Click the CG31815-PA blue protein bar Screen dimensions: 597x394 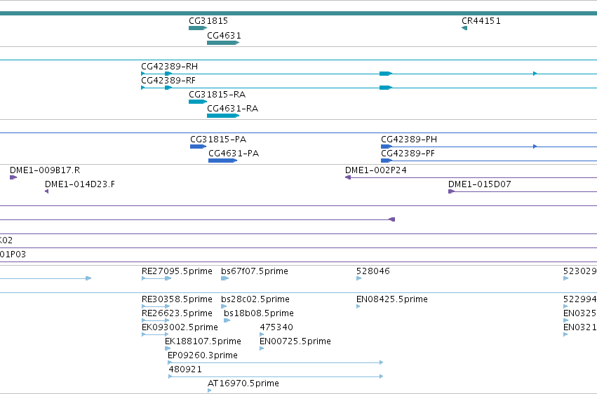click(x=199, y=147)
